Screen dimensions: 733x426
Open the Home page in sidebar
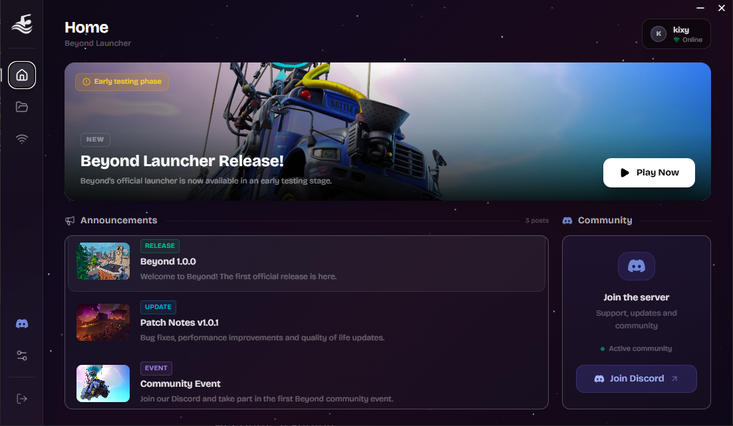[21, 74]
